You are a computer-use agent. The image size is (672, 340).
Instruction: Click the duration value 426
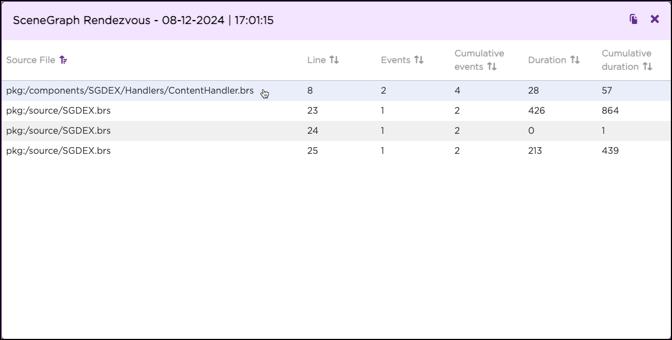tap(536, 111)
